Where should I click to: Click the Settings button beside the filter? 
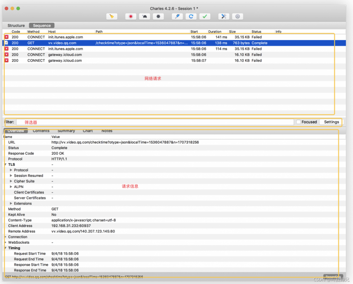click(x=331, y=122)
